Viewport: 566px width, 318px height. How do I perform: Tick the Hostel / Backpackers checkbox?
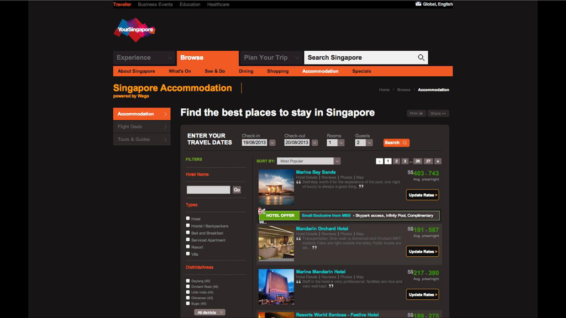[188, 225]
